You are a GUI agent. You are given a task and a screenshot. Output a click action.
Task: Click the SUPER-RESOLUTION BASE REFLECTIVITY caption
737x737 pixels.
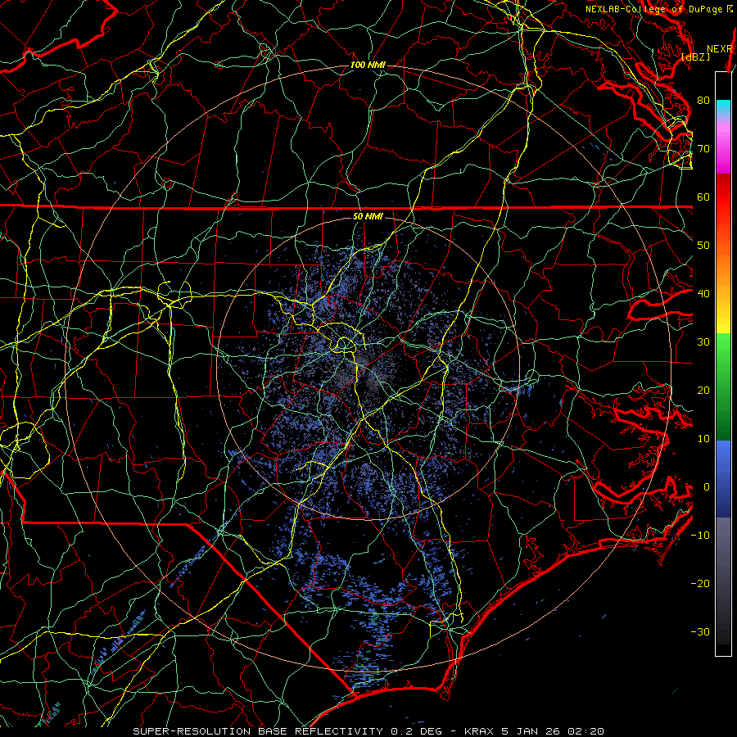(258, 731)
